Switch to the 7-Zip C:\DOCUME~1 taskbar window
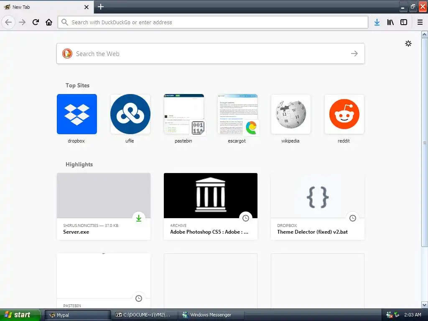This screenshot has height=321, width=428. point(144,315)
